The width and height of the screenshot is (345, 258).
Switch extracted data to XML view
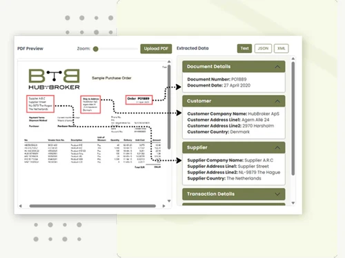tap(282, 48)
